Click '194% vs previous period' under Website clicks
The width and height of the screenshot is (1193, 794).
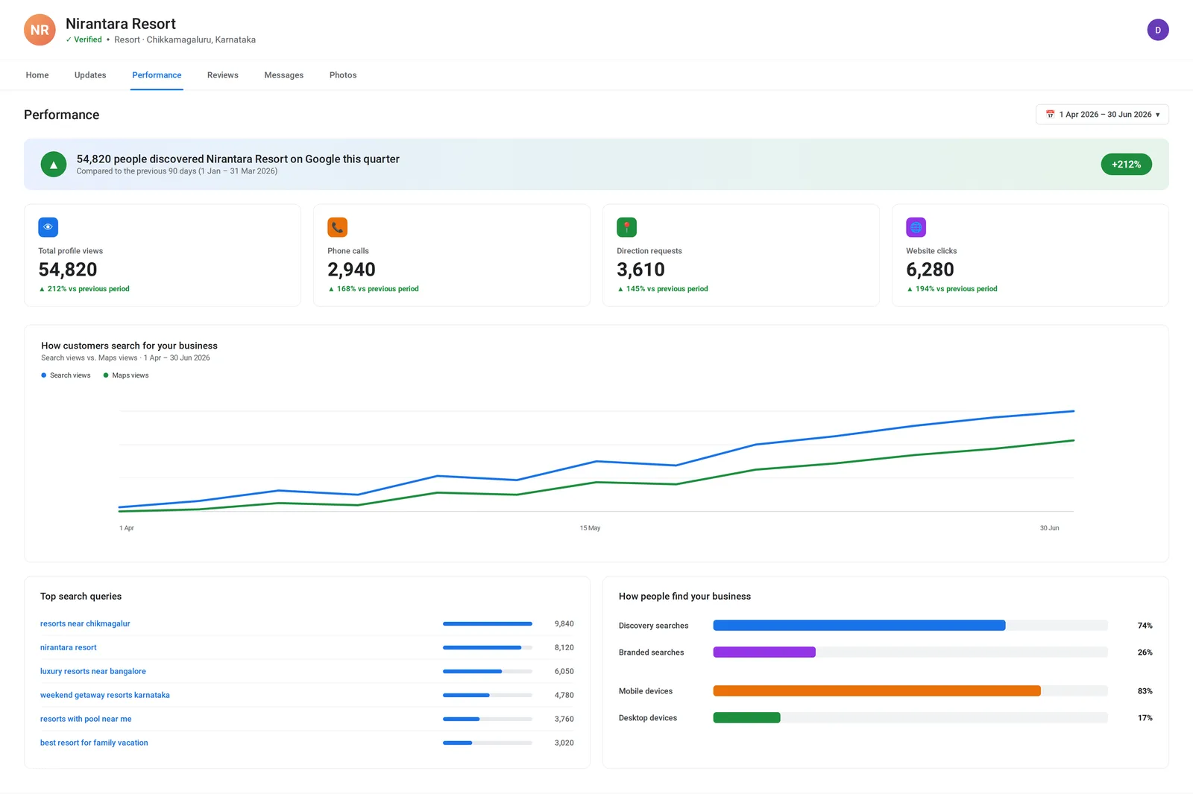click(952, 289)
